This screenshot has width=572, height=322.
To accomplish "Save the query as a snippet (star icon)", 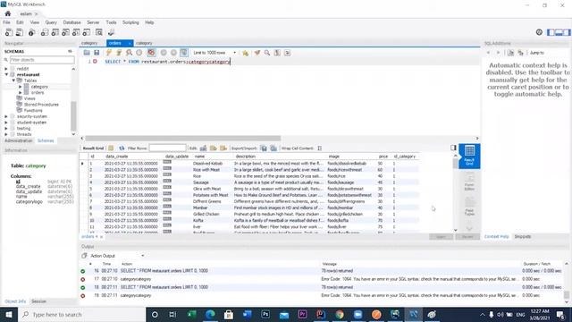I will pos(245,53).
